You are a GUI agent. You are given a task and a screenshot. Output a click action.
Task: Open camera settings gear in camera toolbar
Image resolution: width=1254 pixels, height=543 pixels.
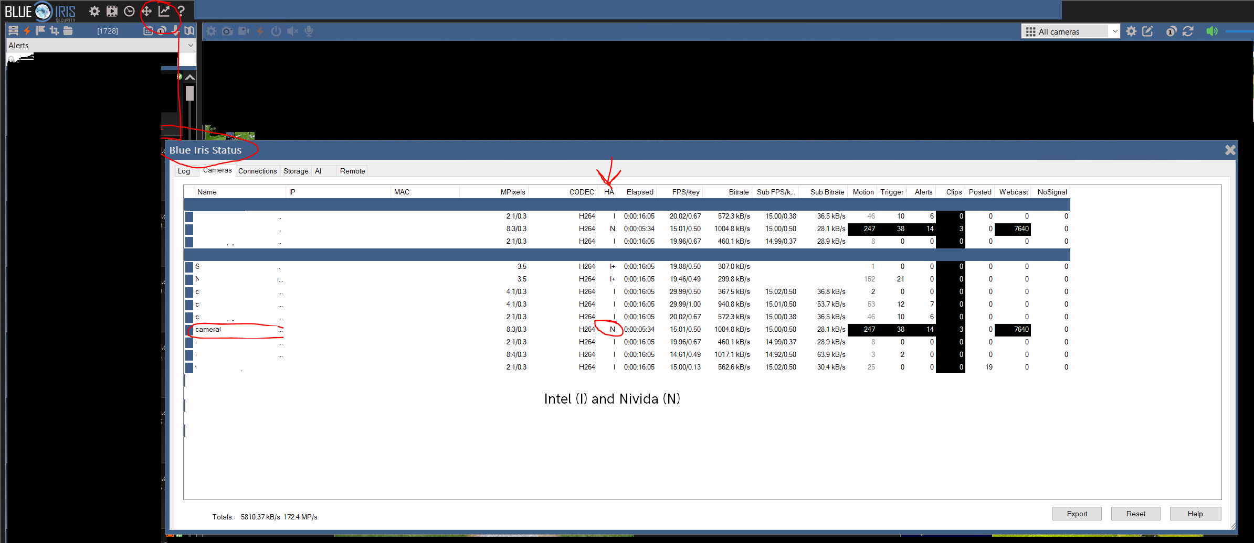coord(211,31)
